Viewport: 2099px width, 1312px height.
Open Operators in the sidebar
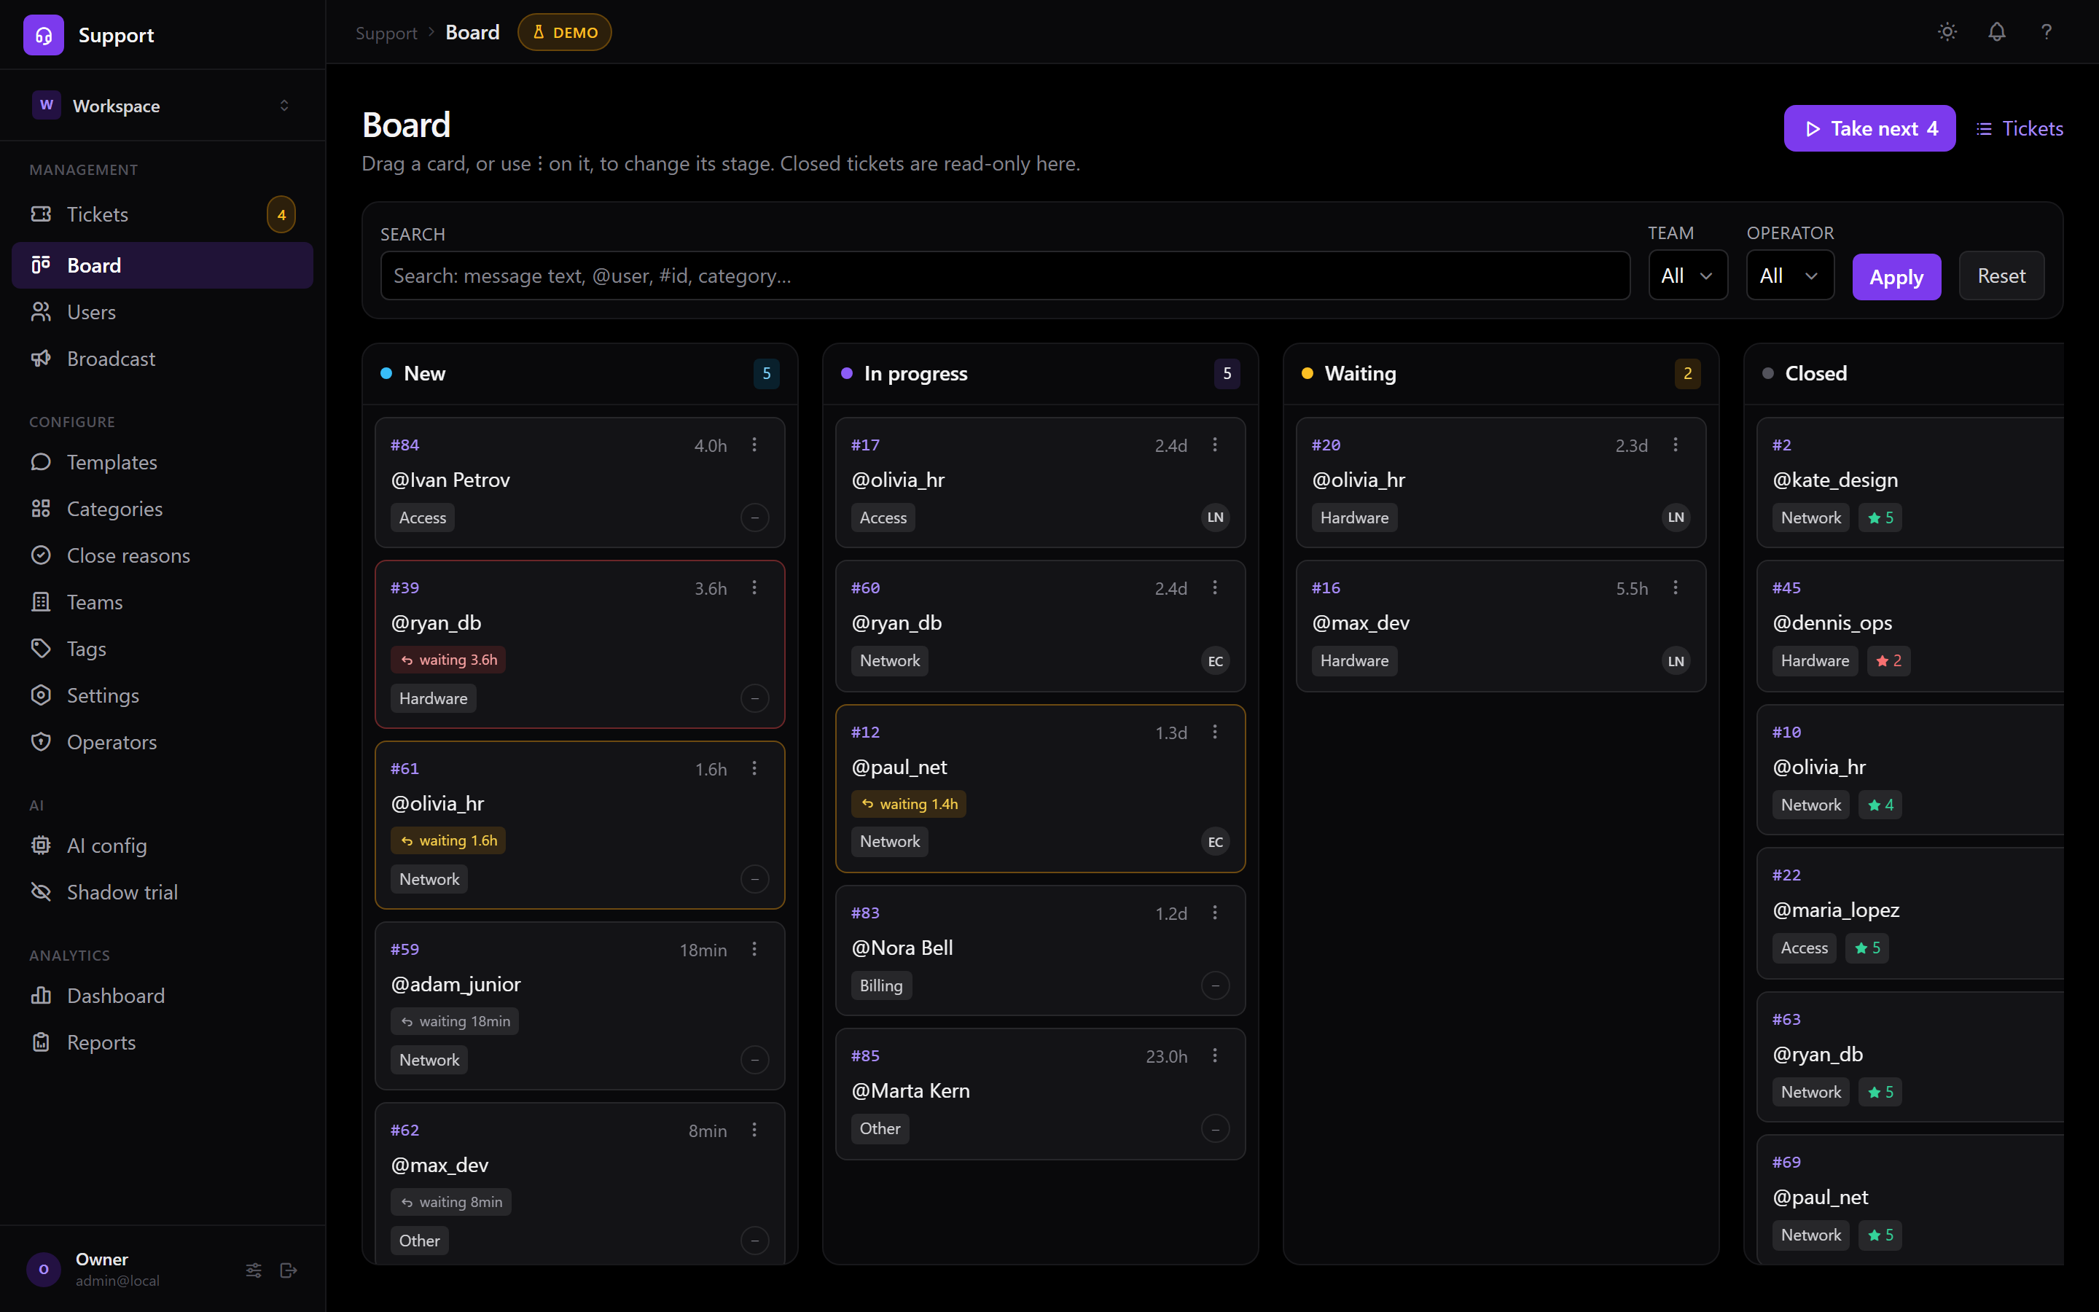coord(163,743)
